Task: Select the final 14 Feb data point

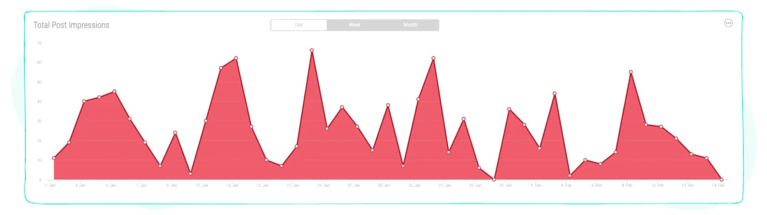Action: [x=721, y=180]
